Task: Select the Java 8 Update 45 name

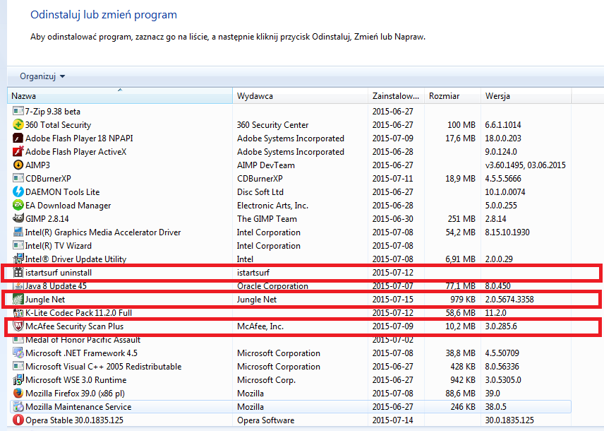Action: [56, 286]
